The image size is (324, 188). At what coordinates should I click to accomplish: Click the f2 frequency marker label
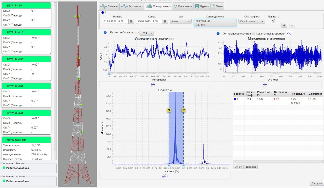[x=184, y=110]
